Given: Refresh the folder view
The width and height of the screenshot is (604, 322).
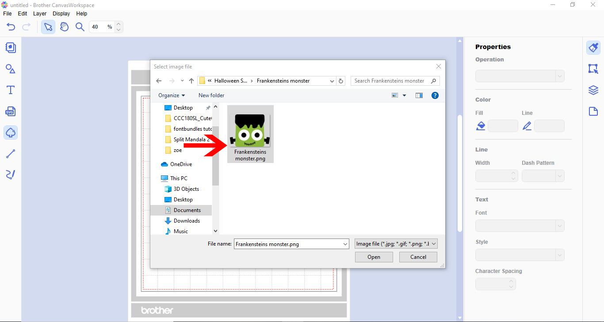Looking at the screenshot, I should coord(341,81).
